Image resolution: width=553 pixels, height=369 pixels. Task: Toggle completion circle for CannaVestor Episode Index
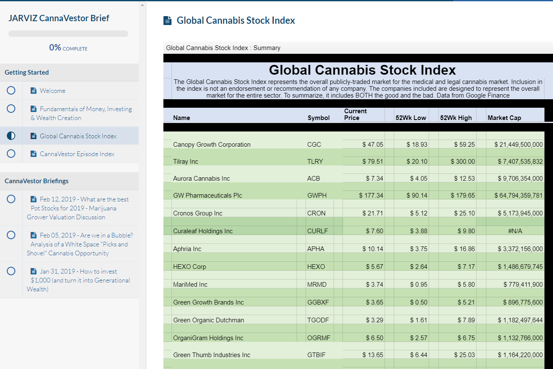pyautogui.click(x=11, y=154)
